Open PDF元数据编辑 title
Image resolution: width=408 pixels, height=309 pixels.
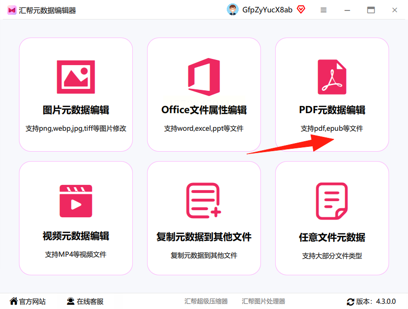[x=332, y=110]
